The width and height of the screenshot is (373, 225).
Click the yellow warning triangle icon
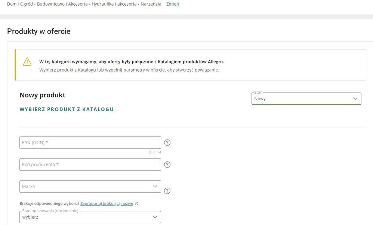pyautogui.click(x=27, y=62)
